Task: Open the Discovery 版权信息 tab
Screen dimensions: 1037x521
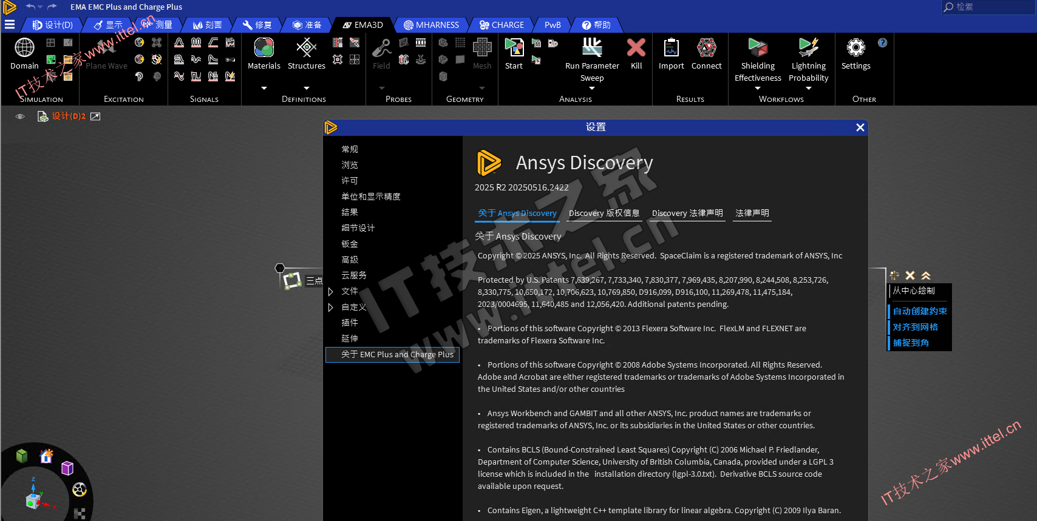Action: (603, 213)
